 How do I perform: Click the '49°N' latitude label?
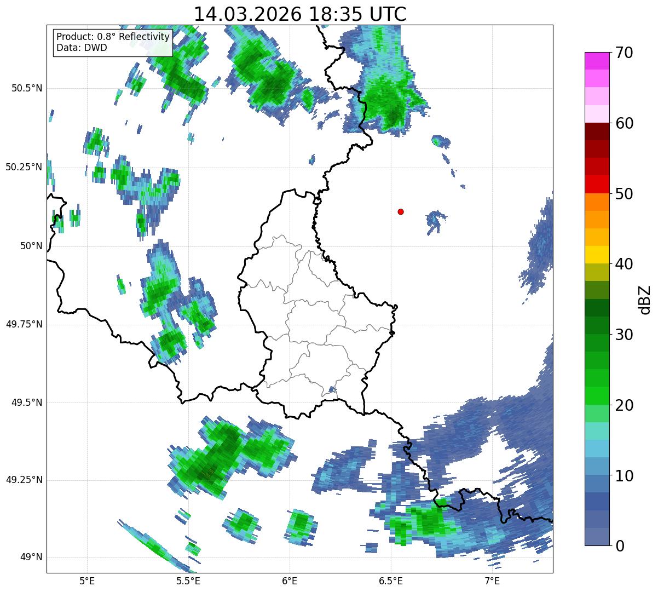[x=31, y=557]
